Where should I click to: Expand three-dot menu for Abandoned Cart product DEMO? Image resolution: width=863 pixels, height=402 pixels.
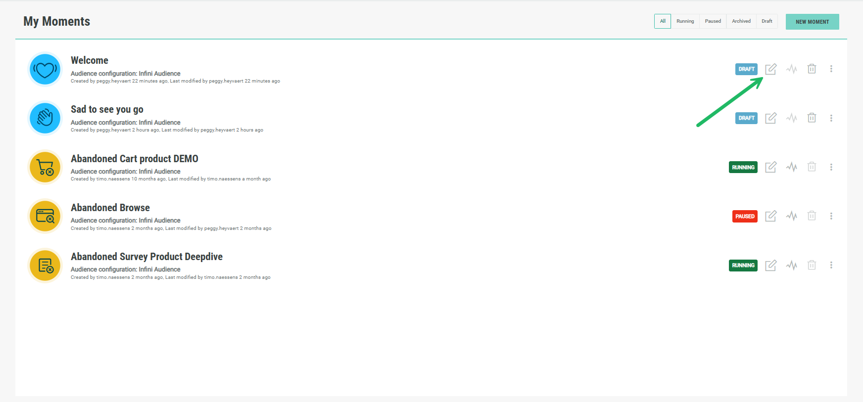tap(831, 167)
